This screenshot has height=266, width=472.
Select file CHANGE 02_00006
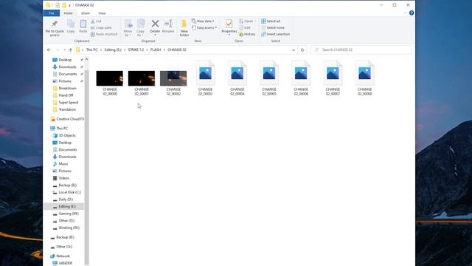click(x=301, y=78)
